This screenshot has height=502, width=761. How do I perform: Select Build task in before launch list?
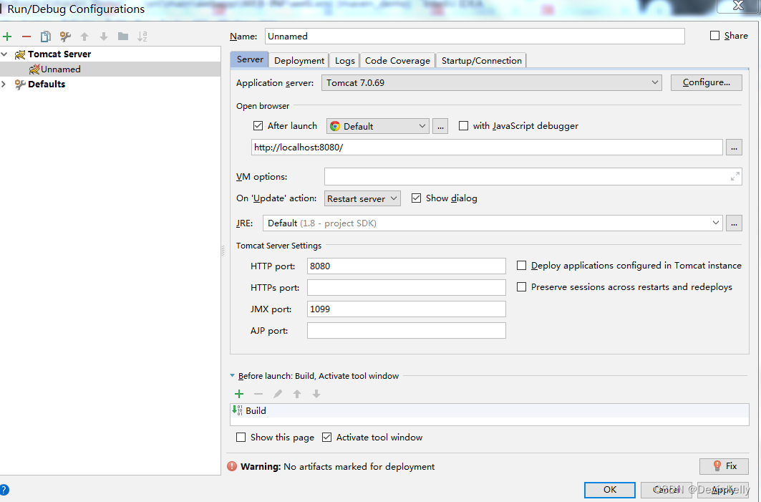pyautogui.click(x=489, y=411)
